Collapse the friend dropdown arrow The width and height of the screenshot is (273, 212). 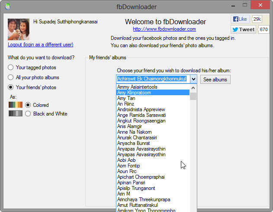(x=193, y=79)
